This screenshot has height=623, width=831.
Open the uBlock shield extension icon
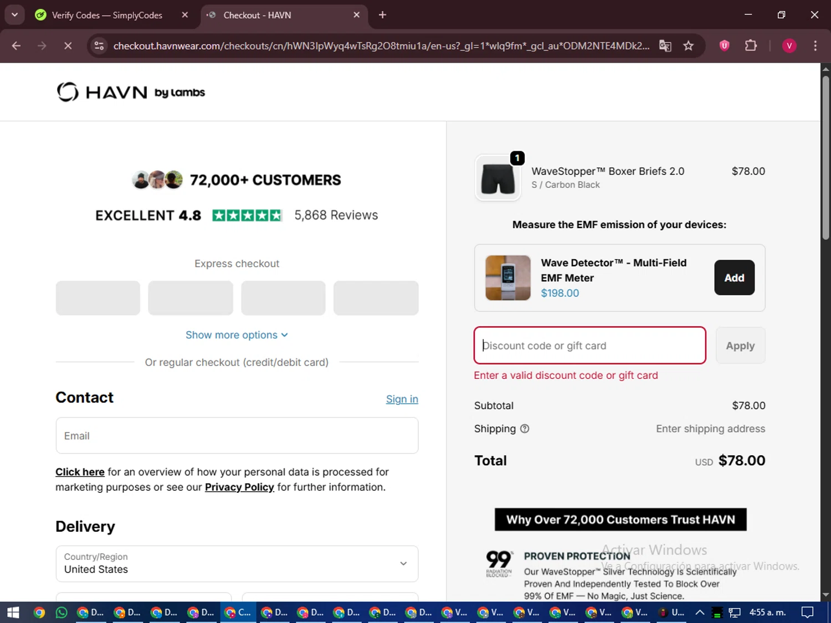coord(724,45)
